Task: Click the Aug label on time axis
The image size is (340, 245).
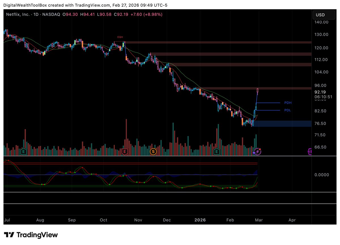Action: click(x=40, y=220)
